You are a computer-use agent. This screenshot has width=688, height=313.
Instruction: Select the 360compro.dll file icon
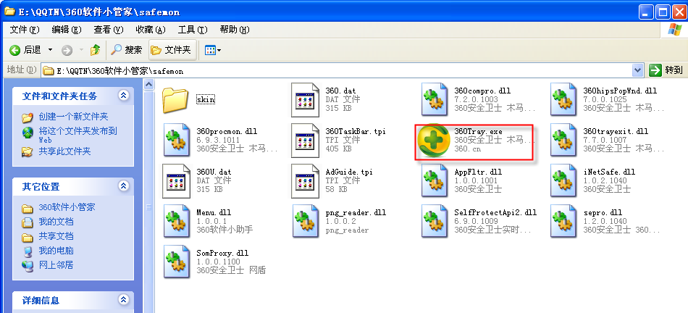435,100
